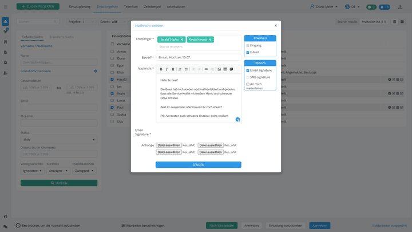Remove recipient Harald Töpfer
Viewport: 412px width, 232px height.
[x=182, y=40]
